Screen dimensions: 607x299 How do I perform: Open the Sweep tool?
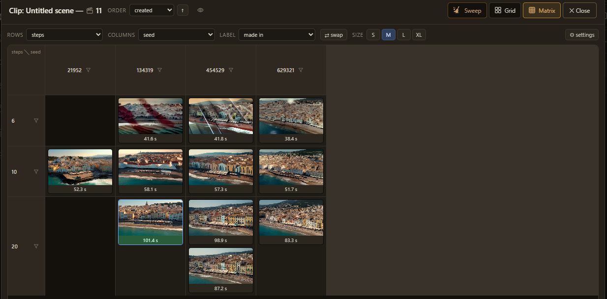click(467, 10)
